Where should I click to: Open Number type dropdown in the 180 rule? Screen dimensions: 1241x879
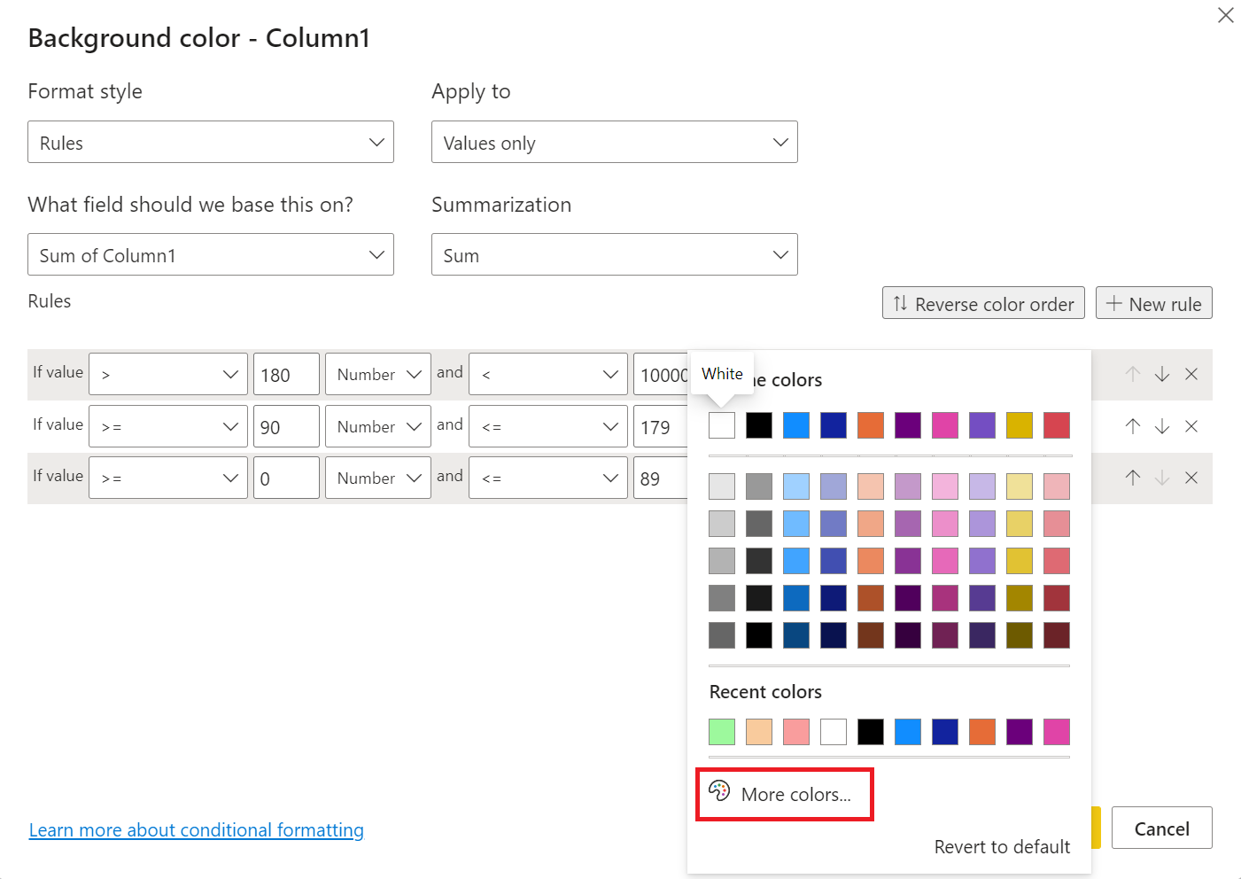378,374
